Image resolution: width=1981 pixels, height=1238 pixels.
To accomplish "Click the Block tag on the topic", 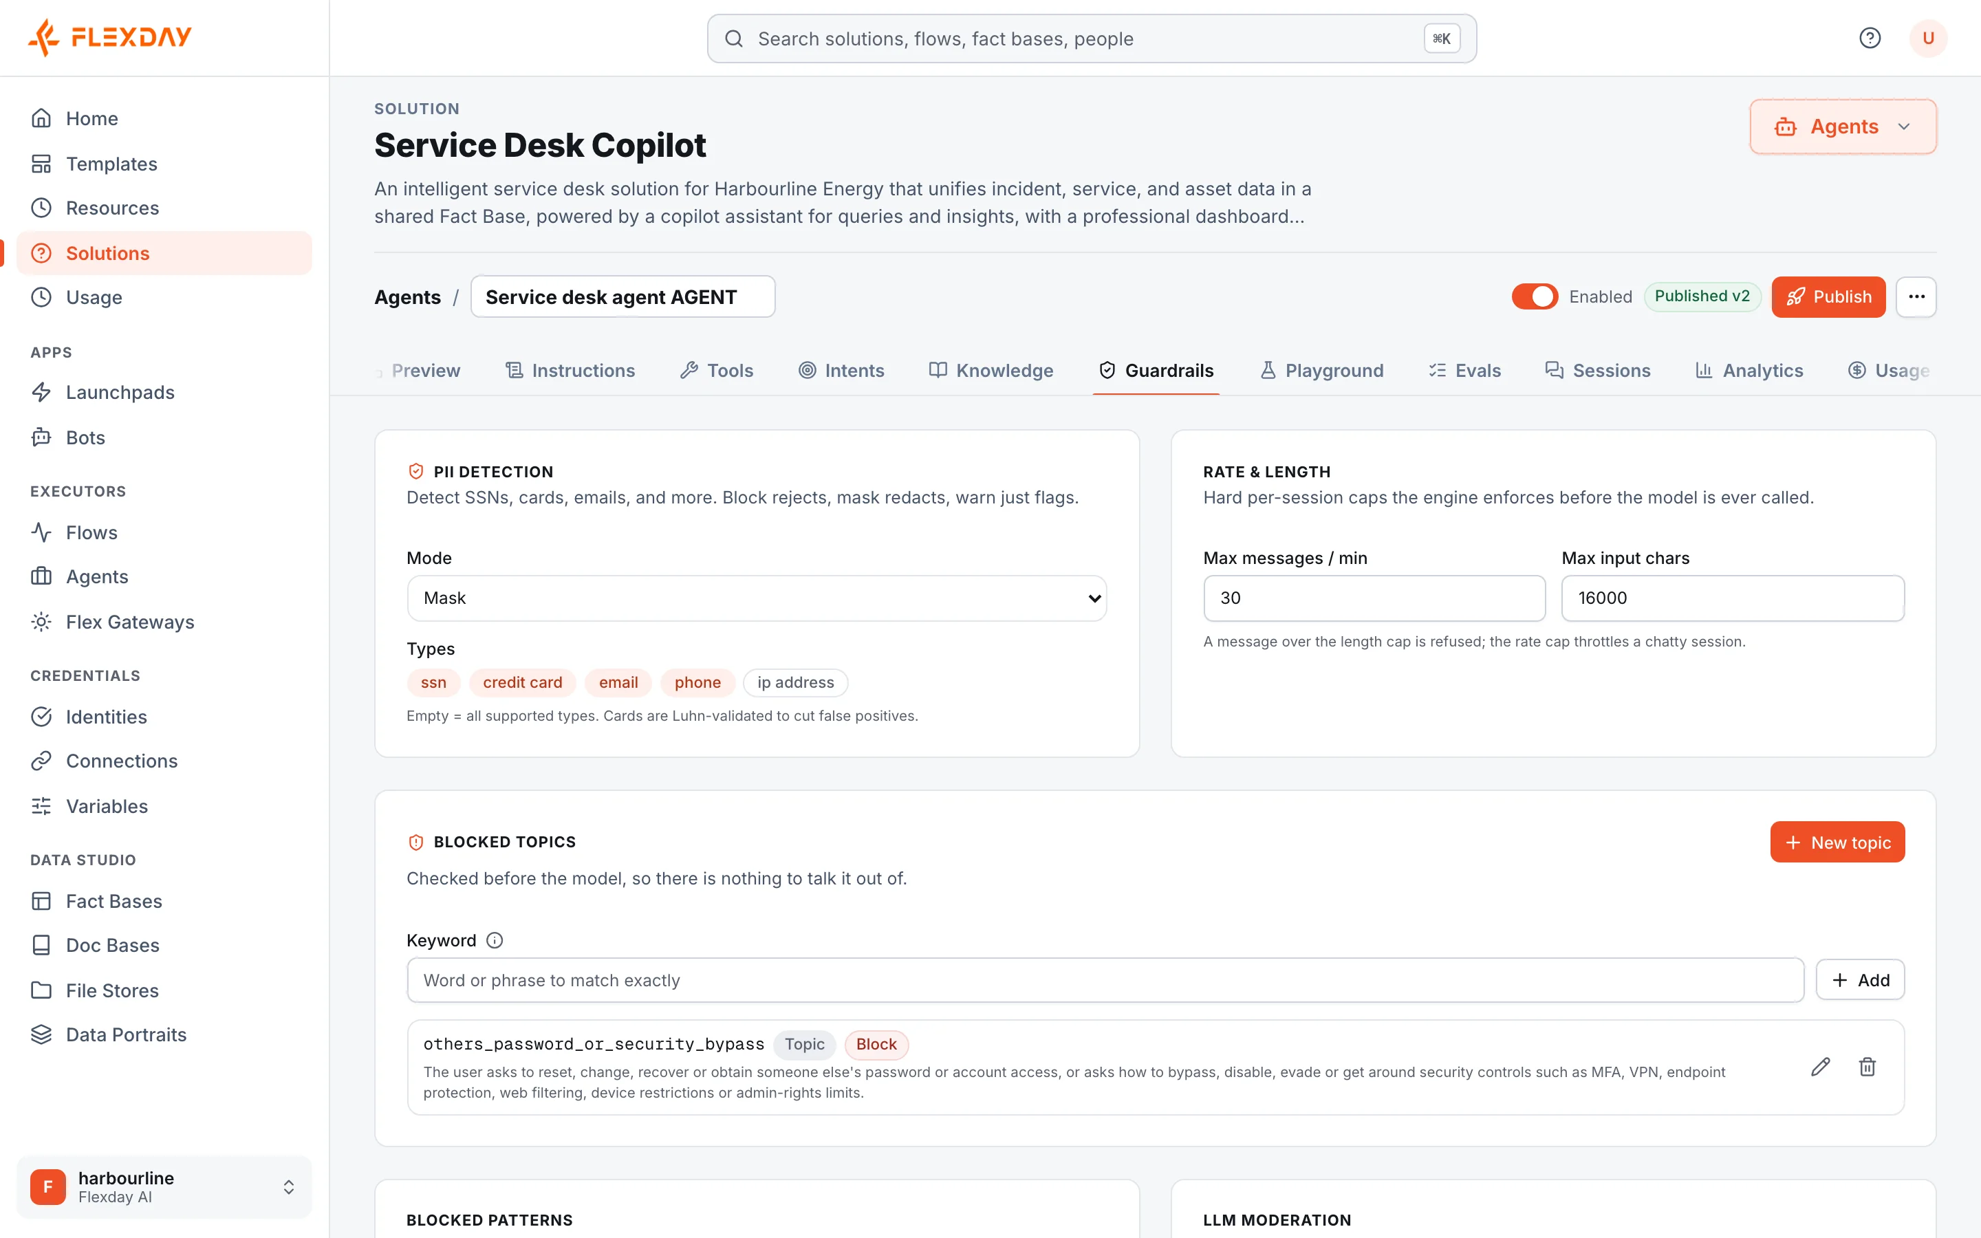I will (x=876, y=1044).
